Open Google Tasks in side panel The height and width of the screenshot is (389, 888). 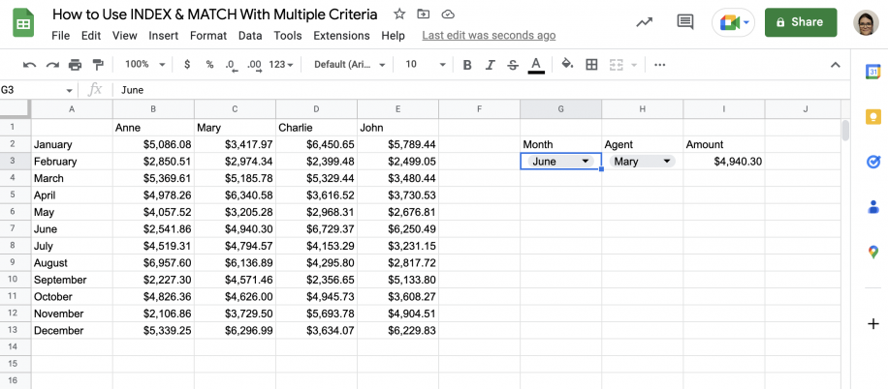[872, 163]
